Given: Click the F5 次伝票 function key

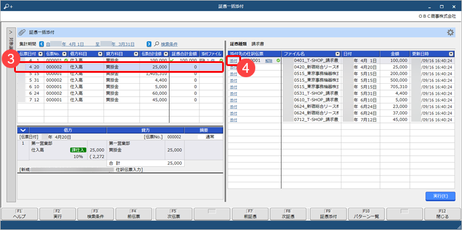Looking at the screenshot, I should 174,214.
